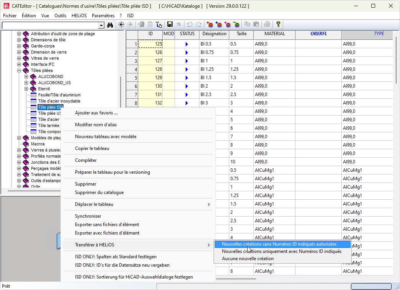Click the ID cell containing 128
This screenshot has height=290, width=400.
pos(150,69)
